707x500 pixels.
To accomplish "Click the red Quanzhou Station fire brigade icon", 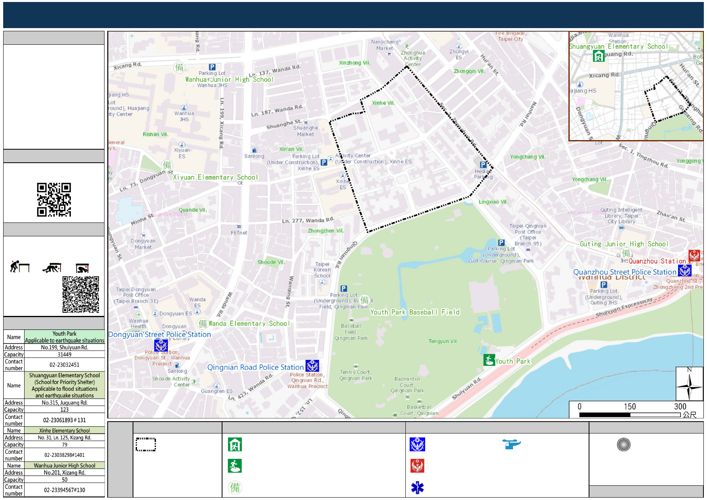I will point(694,255).
